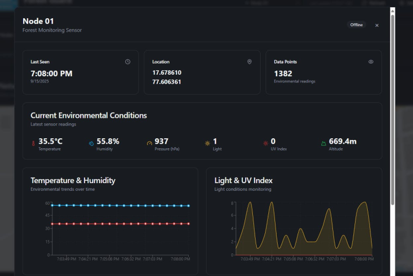Click the Altitude mountain icon
The height and width of the screenshot is (276, 413).
pyautogui.click(x=324, y=143)
